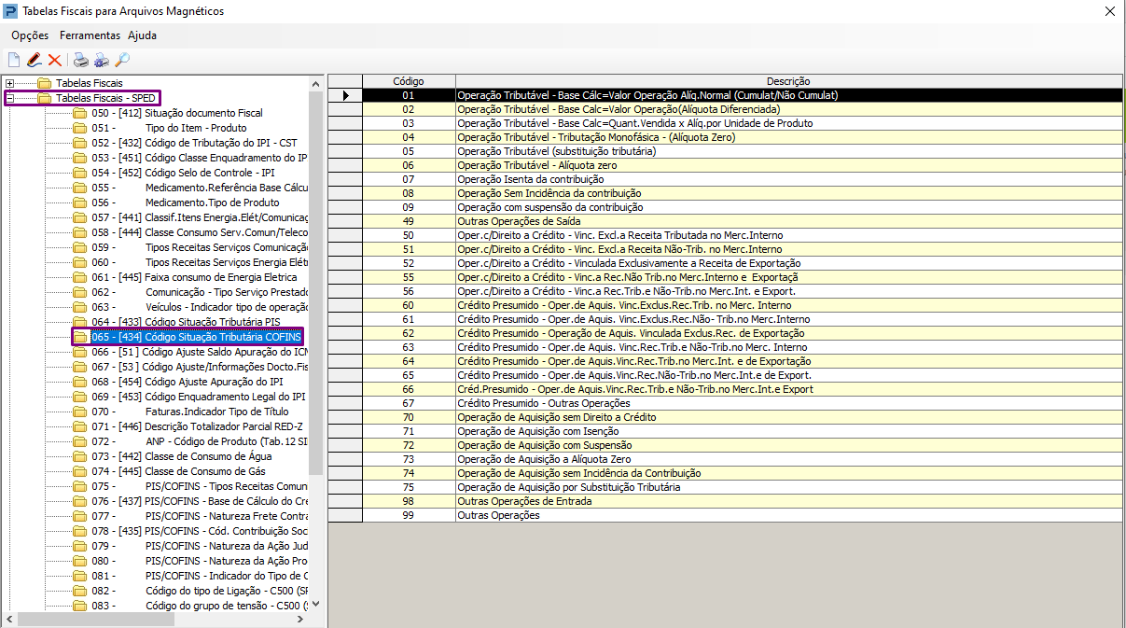Click folder icon of 075 PIS/COFINS Tipos Receitas
This screenshot has width=1126, height=628.
pyautogui.click(x=80, y=486)
